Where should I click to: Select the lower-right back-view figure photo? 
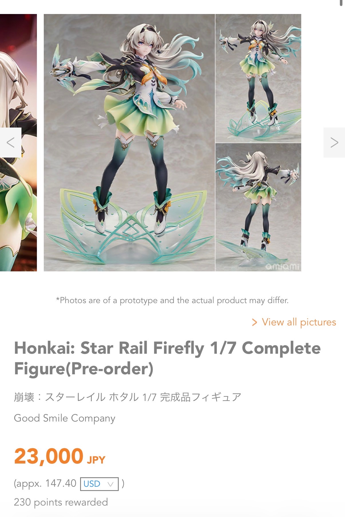point(258,207)
